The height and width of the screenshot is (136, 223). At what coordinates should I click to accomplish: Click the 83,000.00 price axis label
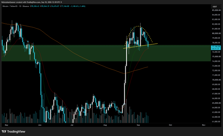pos(216,19)
